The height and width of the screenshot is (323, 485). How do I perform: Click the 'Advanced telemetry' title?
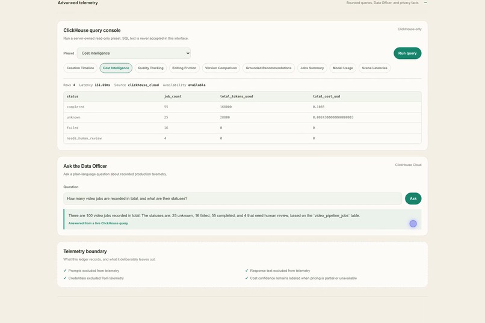(x=78, y=3)
